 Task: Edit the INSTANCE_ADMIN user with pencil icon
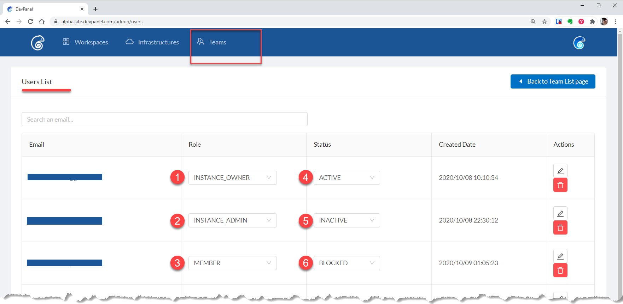point(560,214)
